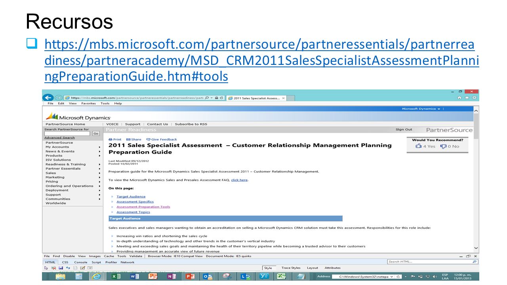507x285 pixels.
Task: Switch to the CSS tab in dev tools
Action: click(x=65, y=262)
